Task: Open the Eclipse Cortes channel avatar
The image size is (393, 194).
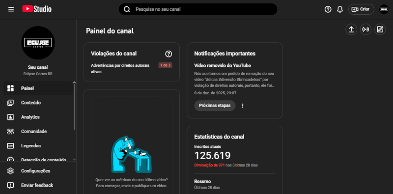Action: click(38, 43)
